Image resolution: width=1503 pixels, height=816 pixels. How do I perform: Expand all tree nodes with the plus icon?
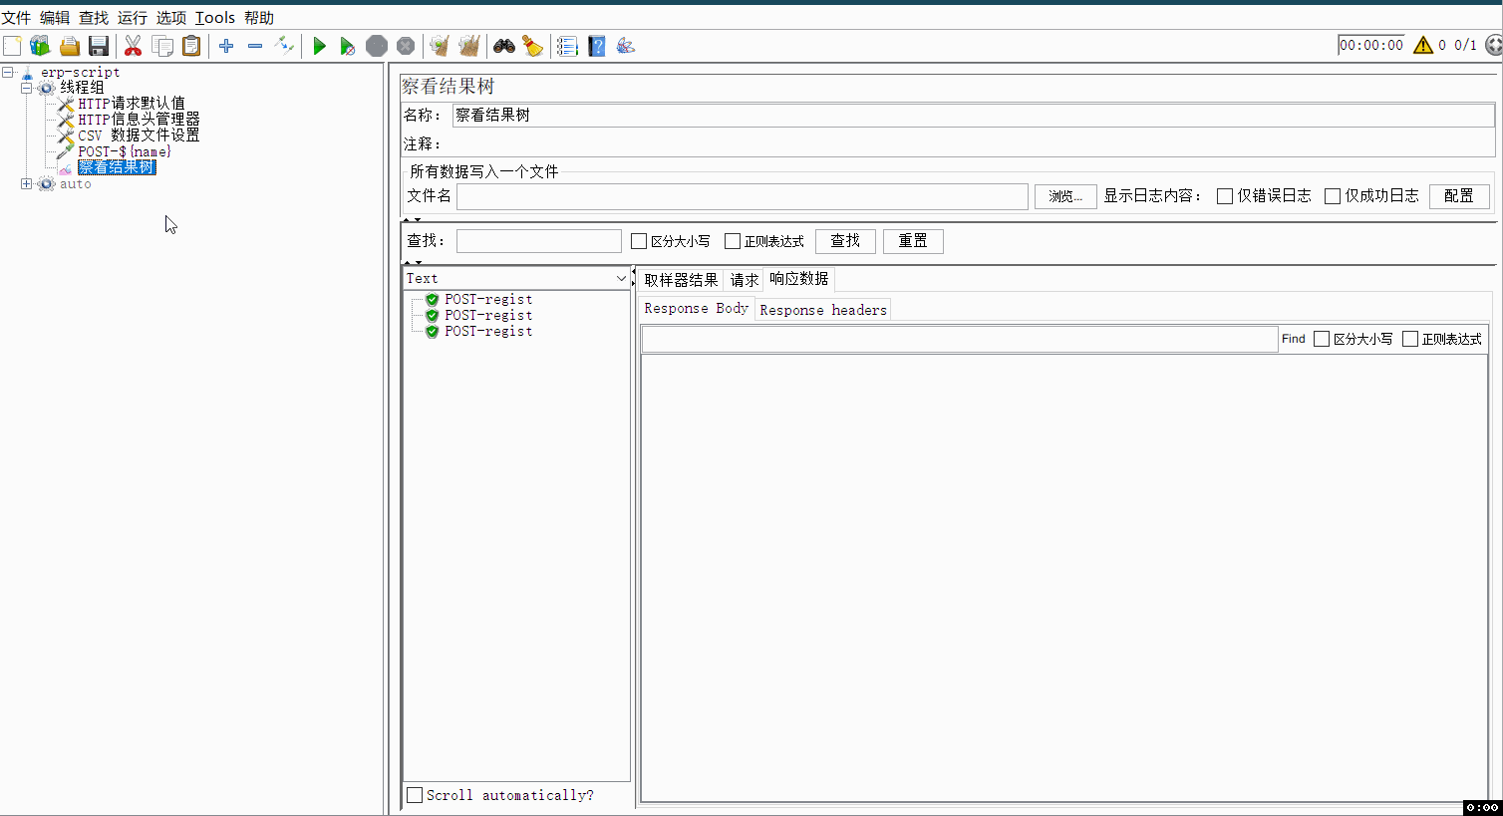225,45
